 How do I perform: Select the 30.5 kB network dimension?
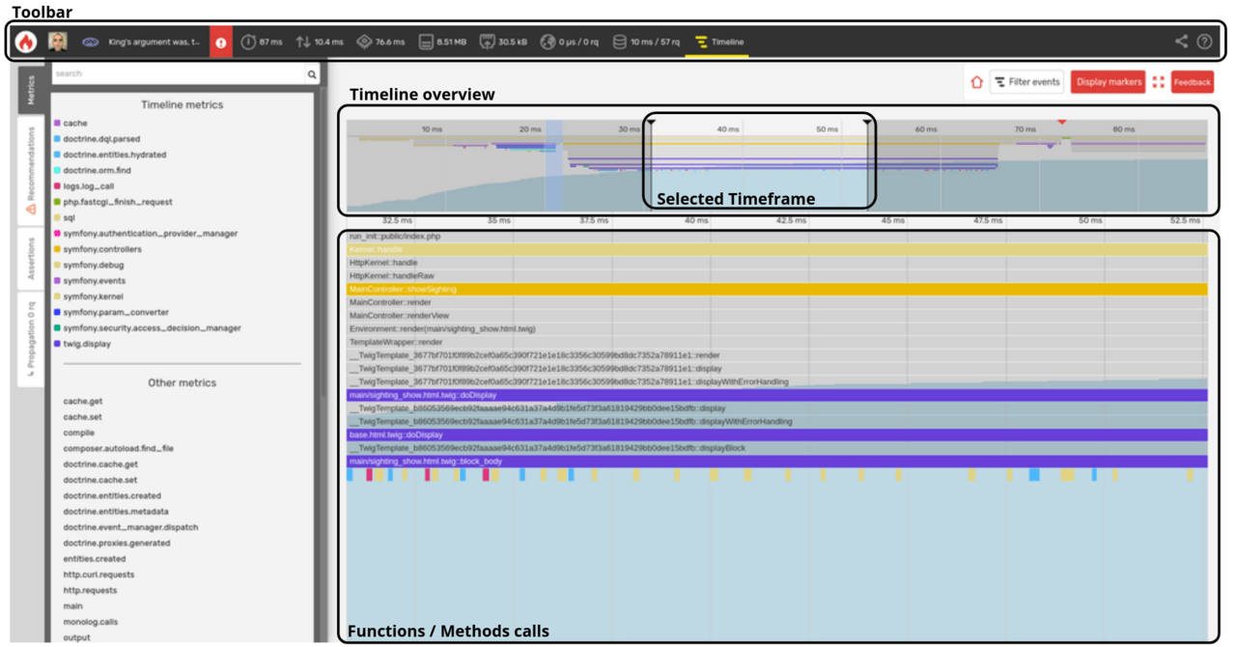(x=504, y=42)
